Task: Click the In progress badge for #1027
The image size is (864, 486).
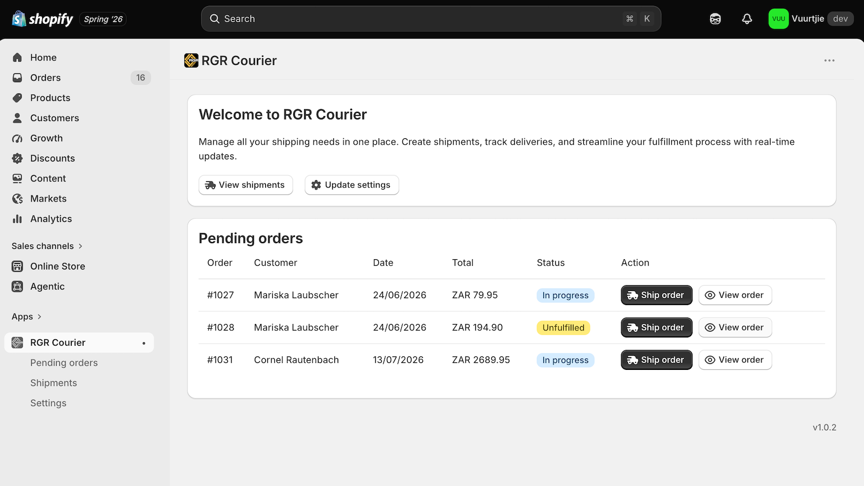Action: point(565,295)
